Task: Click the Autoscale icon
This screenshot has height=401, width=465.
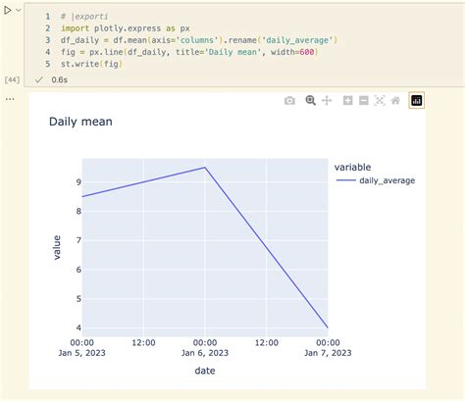Action: 380,100
